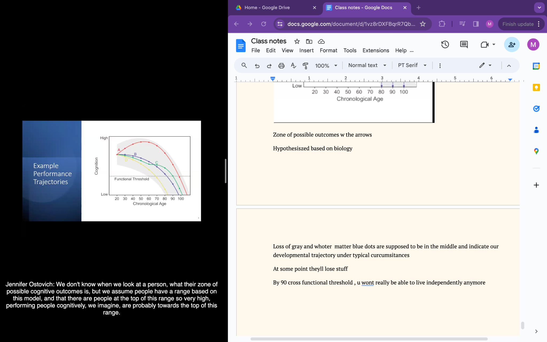The height and width of the screenshot is (342, 547).
Task: Click the browser address bar URL
Action: [x=351, y=24]
